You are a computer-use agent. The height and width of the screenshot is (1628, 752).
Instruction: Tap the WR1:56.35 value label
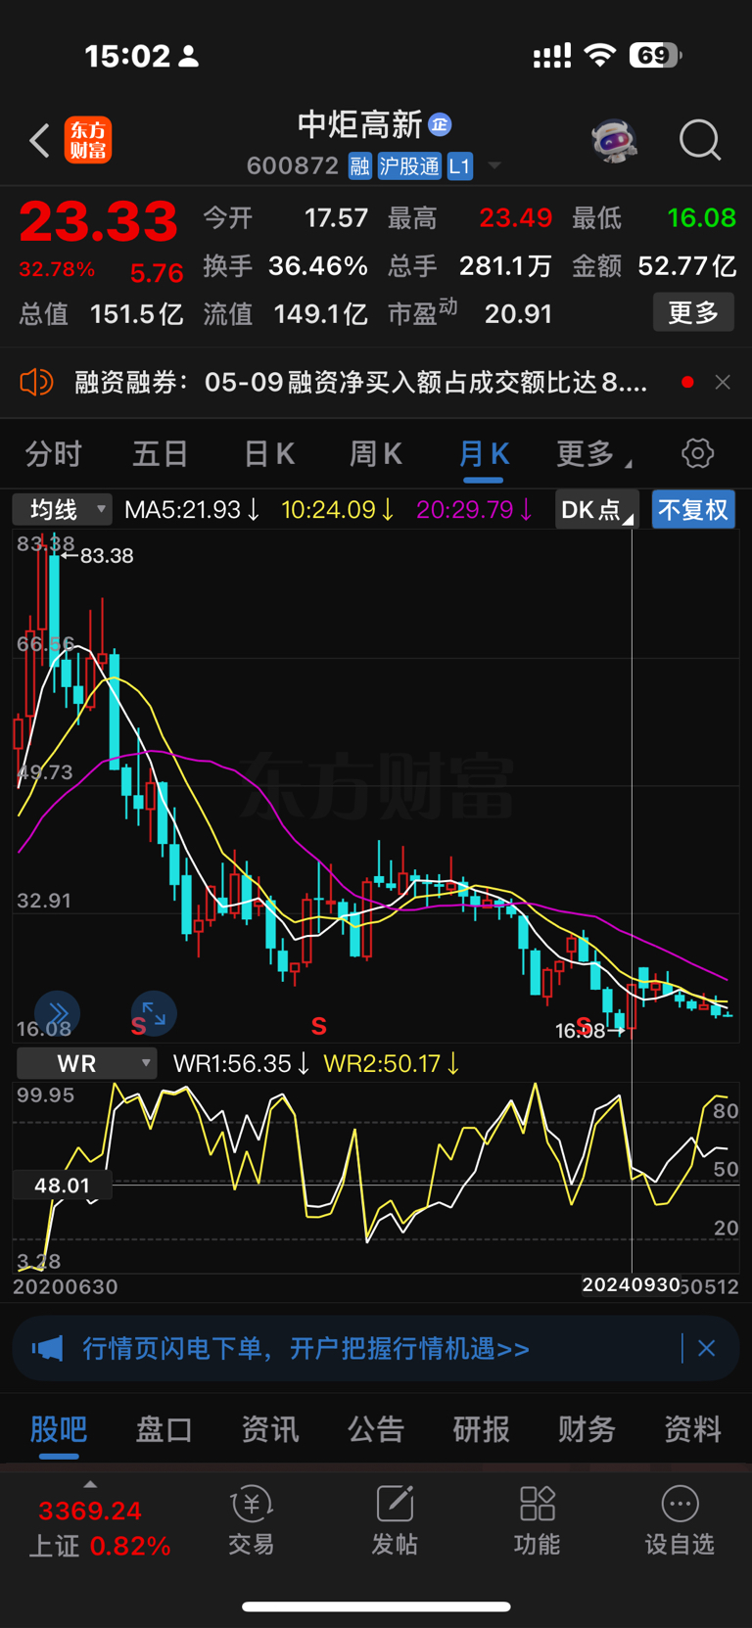(241, 1063)
